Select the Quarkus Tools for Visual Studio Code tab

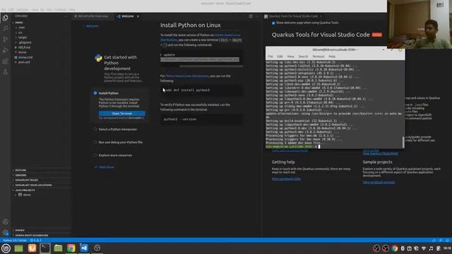click(x=293, y=16)
